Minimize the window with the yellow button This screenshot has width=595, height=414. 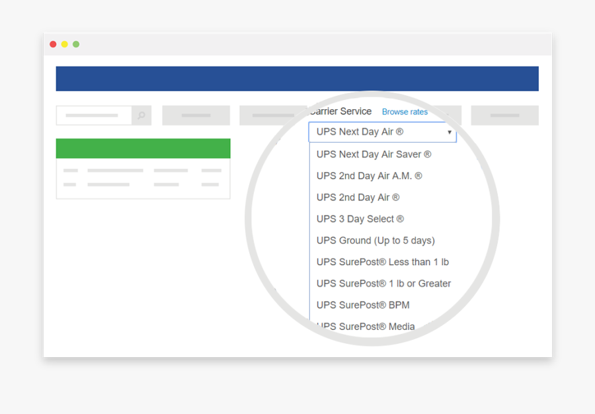coord(65,44)
